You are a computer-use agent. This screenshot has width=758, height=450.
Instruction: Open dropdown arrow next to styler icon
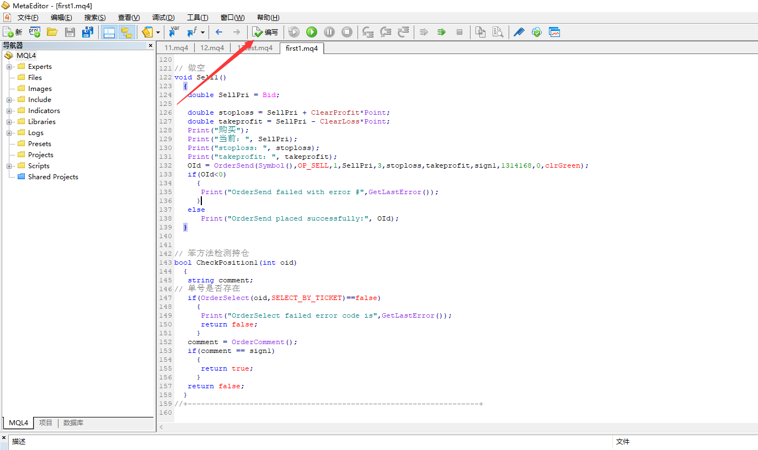point(158,33)
